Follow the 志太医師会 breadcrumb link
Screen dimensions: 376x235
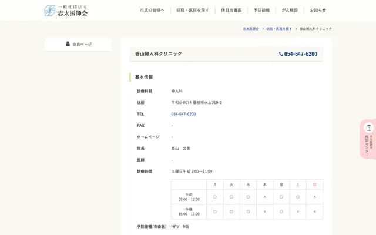click(251, 29)
